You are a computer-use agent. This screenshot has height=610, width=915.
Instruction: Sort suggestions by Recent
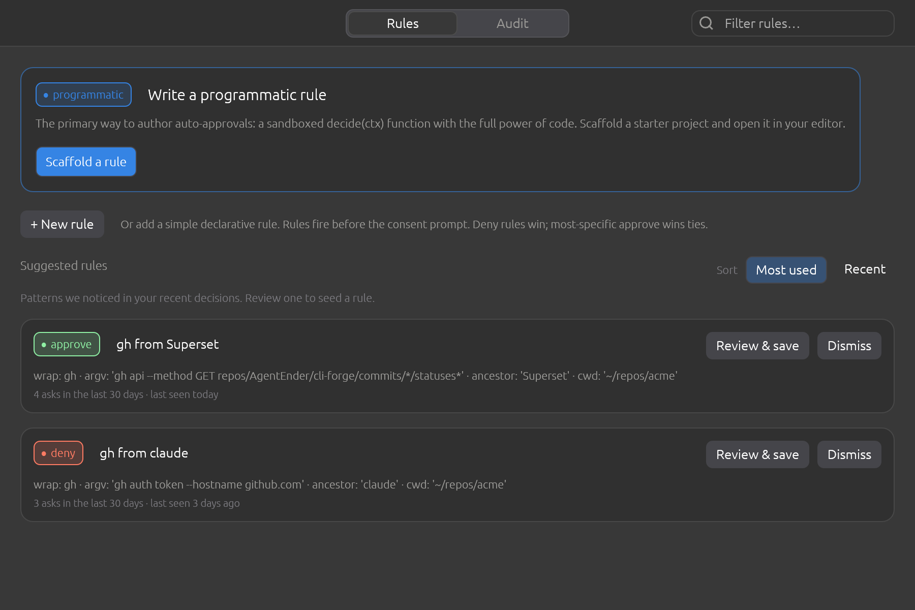coord(865,269)
